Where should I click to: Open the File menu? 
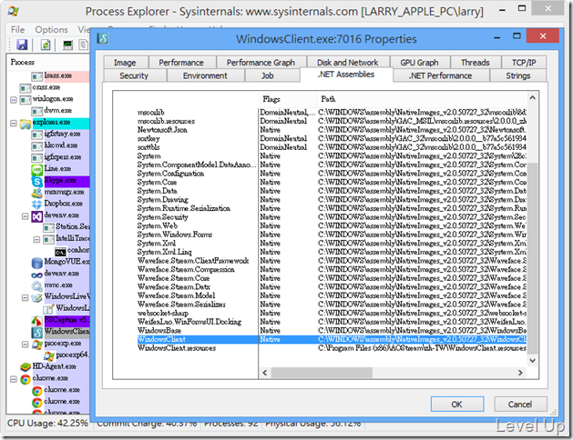[x=17, y=29]
